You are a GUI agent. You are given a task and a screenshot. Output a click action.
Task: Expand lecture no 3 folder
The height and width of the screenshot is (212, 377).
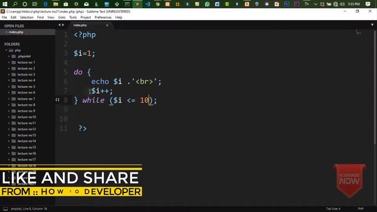9,75
